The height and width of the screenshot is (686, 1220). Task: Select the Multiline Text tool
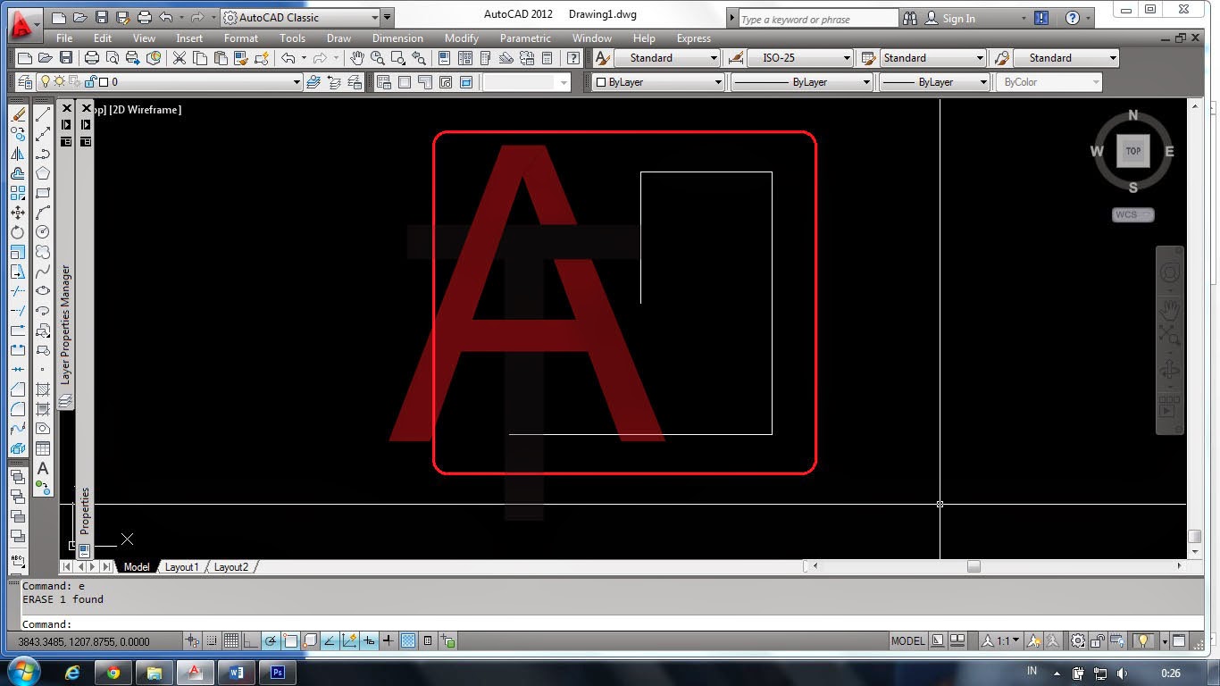(x=43, y=468)
